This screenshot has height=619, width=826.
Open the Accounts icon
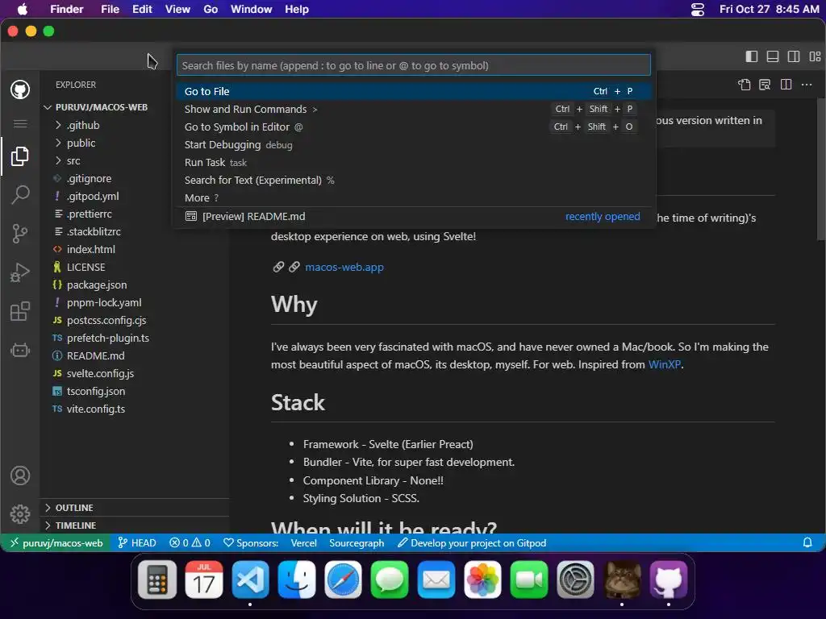(20, 476)
